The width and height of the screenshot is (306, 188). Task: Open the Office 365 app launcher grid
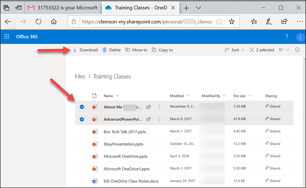point(7,36)
